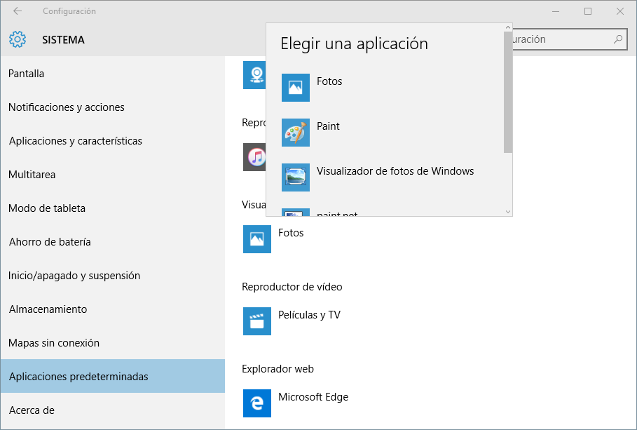Click the iTunes music player icon
Viewport: 637px width, 430px height.
254,157
